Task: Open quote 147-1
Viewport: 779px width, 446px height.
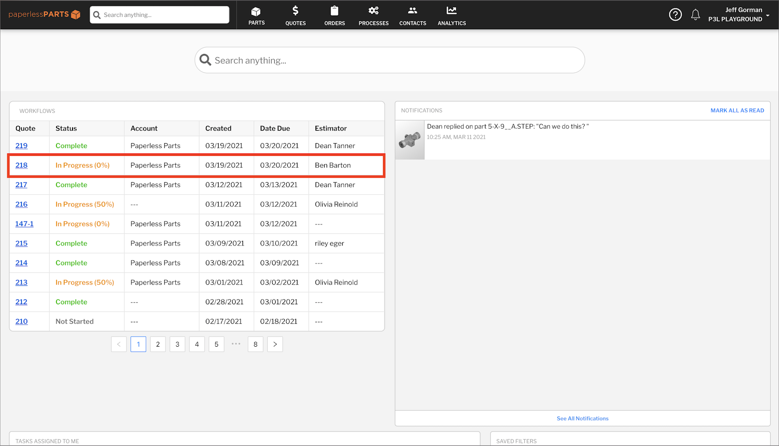Action: pyautogui.click(x=24, y=223)
